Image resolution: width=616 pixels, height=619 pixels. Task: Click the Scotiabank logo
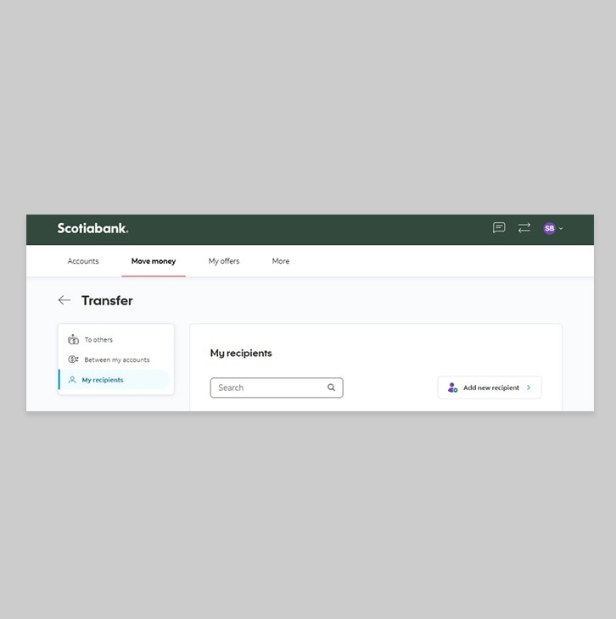click(92, 228)
